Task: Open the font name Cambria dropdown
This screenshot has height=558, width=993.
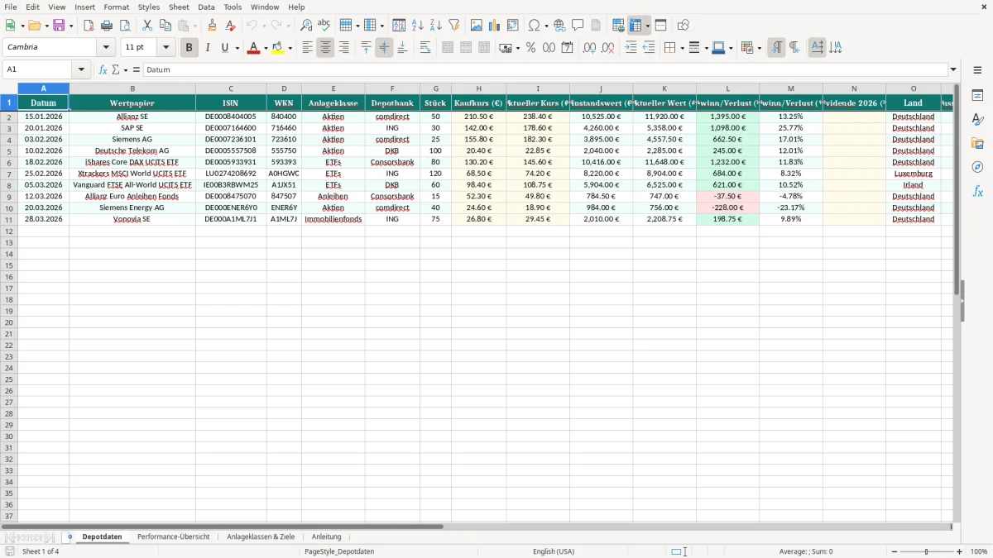Action: [106, 48]
